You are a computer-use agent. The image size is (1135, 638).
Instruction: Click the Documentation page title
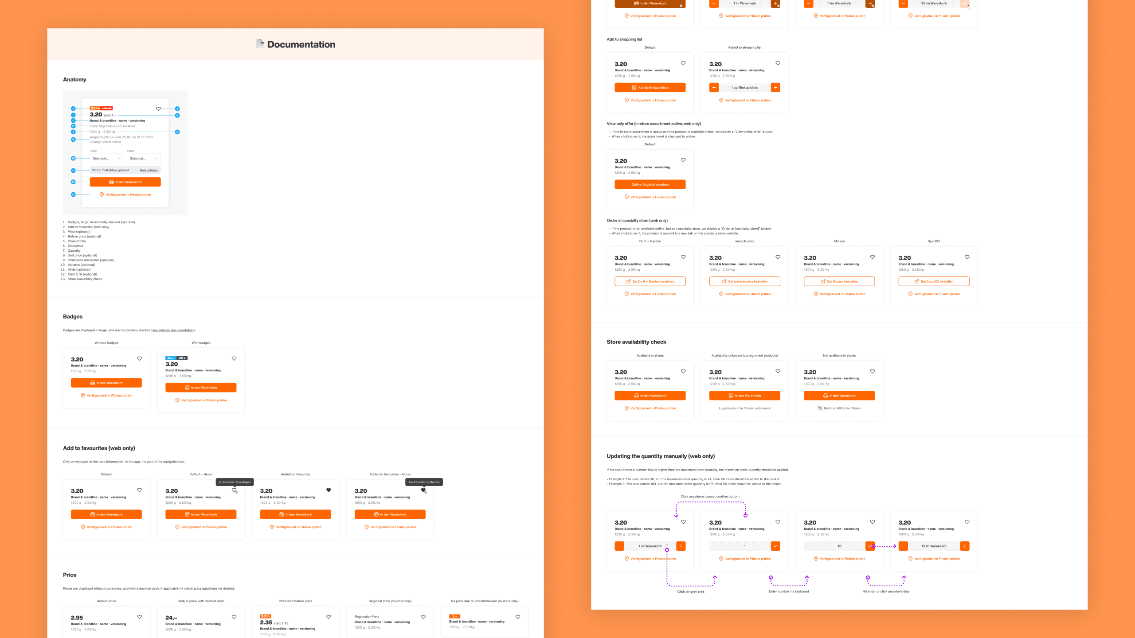pos(301,44)
